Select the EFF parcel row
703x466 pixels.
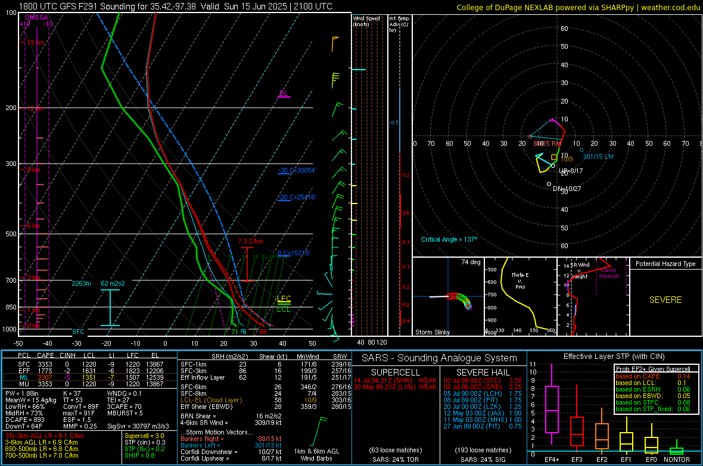coord(90,371)
